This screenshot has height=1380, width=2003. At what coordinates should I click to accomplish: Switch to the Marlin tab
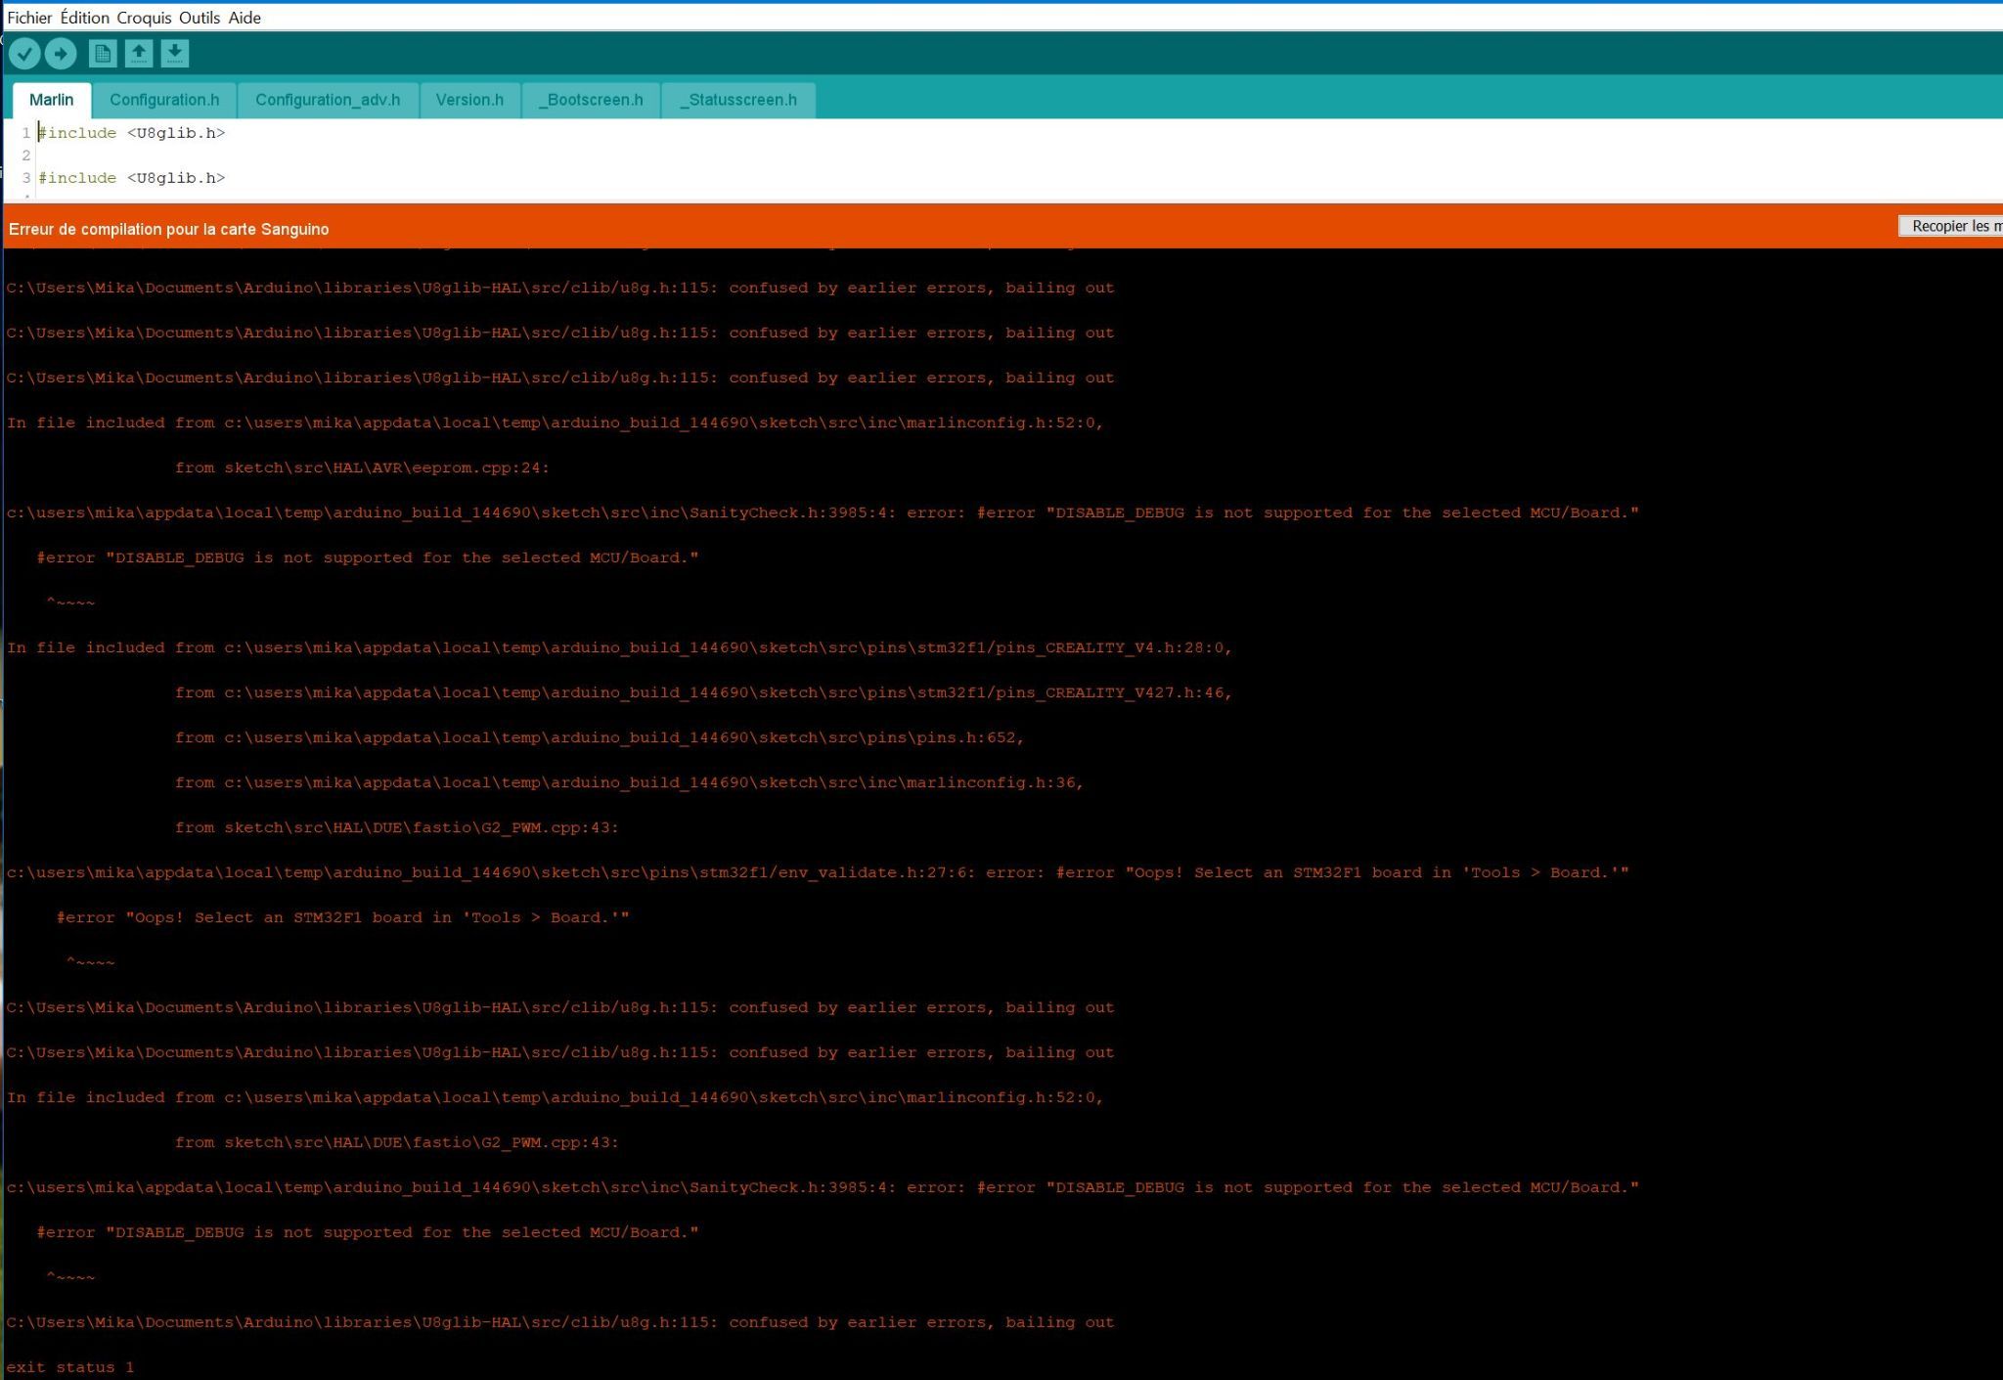tap(52, 100)
